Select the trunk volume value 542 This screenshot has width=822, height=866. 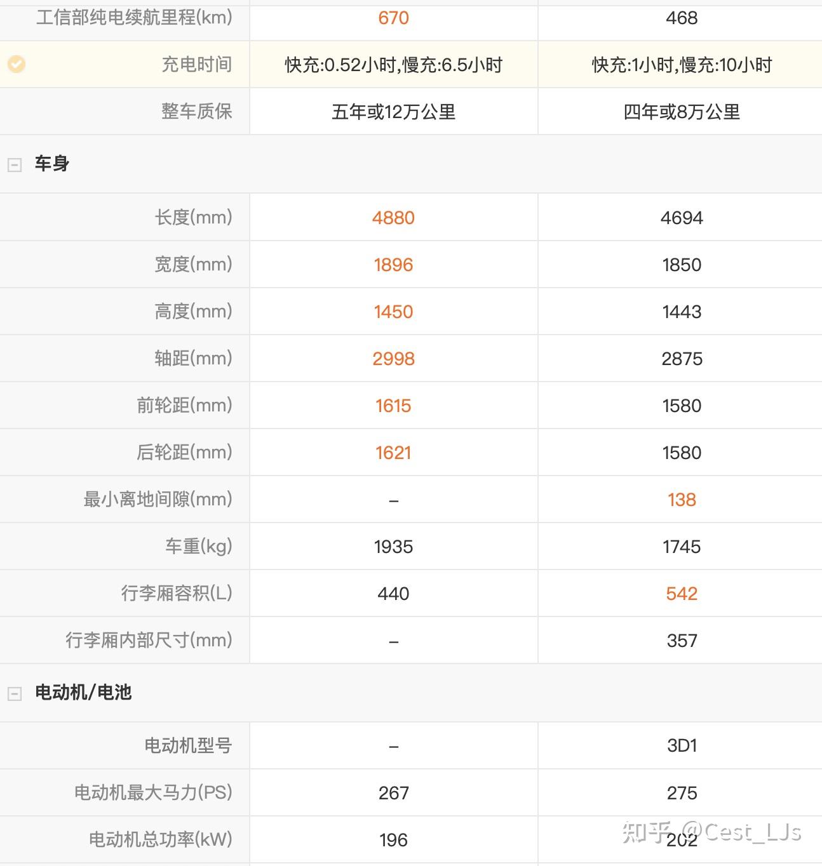pos(682,594)
